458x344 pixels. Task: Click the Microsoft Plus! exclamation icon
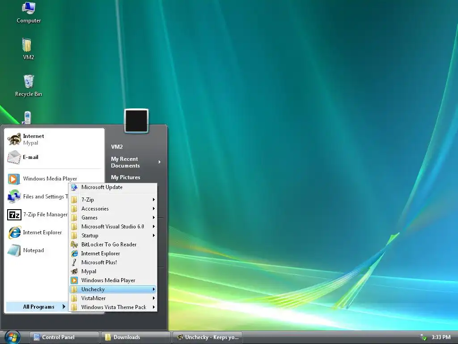(x=74, y=262)
